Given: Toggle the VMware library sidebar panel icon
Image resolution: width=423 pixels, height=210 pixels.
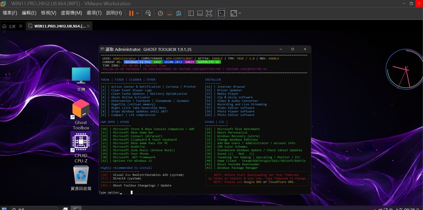Looking at the screenshot, I should tap(191, 13).
